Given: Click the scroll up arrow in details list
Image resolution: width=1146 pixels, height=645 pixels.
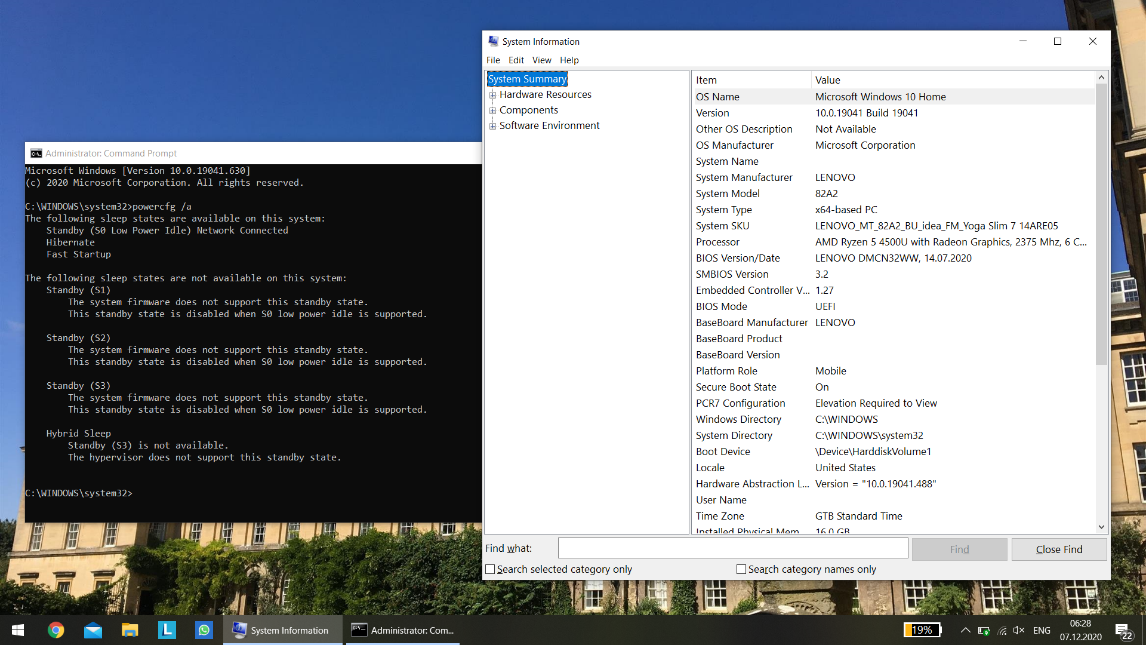Looking at the screenshot, I should coord(1101,78).
